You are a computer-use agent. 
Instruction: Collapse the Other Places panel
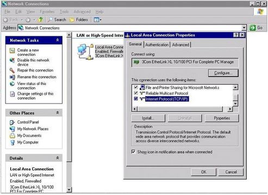(x=58, y=113)
